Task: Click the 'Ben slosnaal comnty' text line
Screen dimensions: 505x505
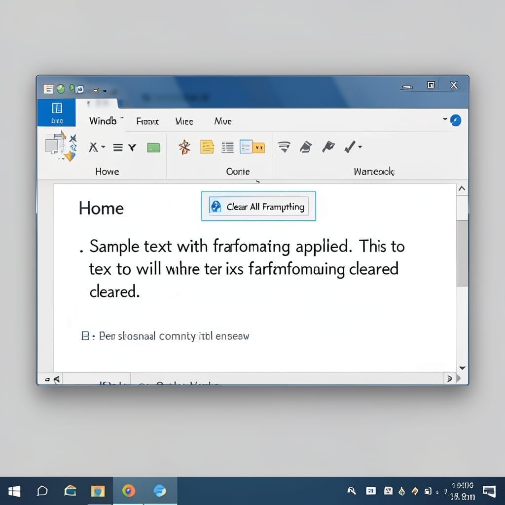Action: point(174,336)
